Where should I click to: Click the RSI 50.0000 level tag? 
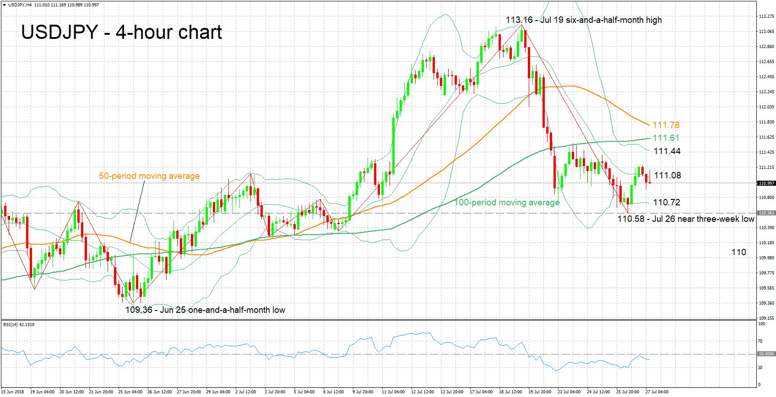pyautogui.click(x=766, y=354)
